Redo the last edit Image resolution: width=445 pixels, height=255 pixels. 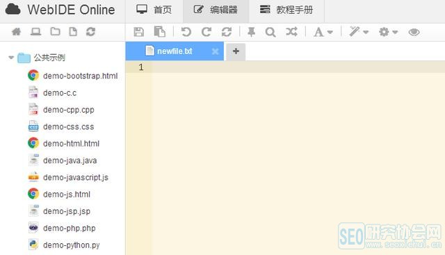(207, 32)
